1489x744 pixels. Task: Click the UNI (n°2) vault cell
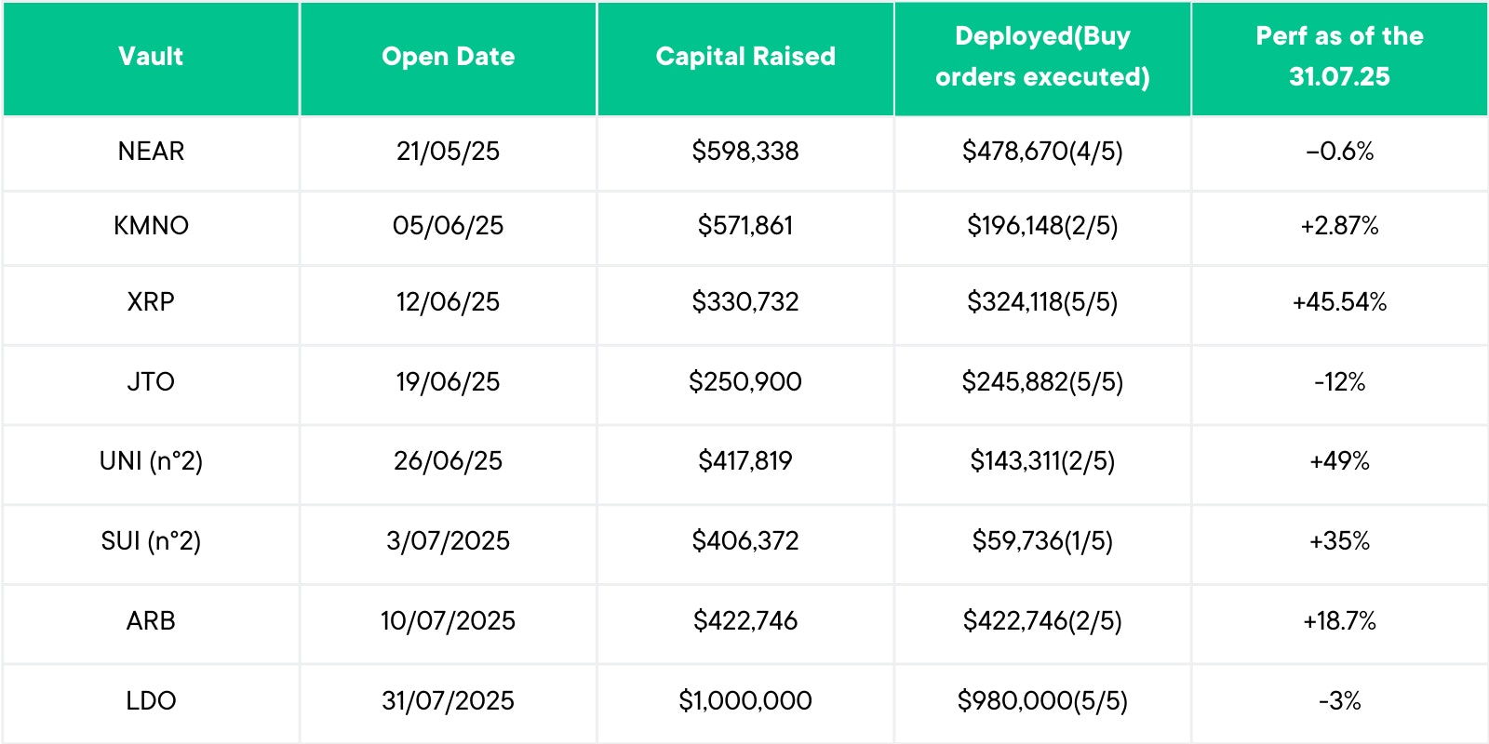click(x=151, y=461)
